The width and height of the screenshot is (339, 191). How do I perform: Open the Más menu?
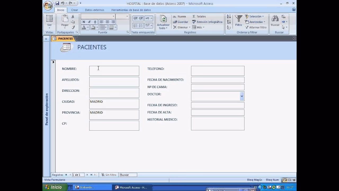198,27
